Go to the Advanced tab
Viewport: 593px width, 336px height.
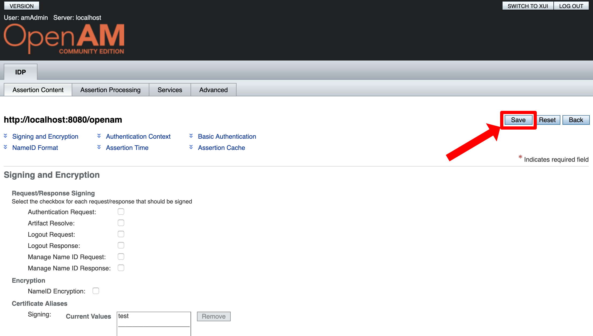[x=214, y=90]
